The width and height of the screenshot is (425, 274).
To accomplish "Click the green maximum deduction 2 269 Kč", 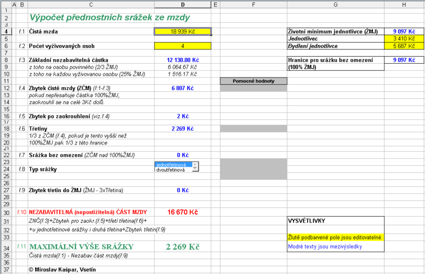I will click(x=183, y=246).
